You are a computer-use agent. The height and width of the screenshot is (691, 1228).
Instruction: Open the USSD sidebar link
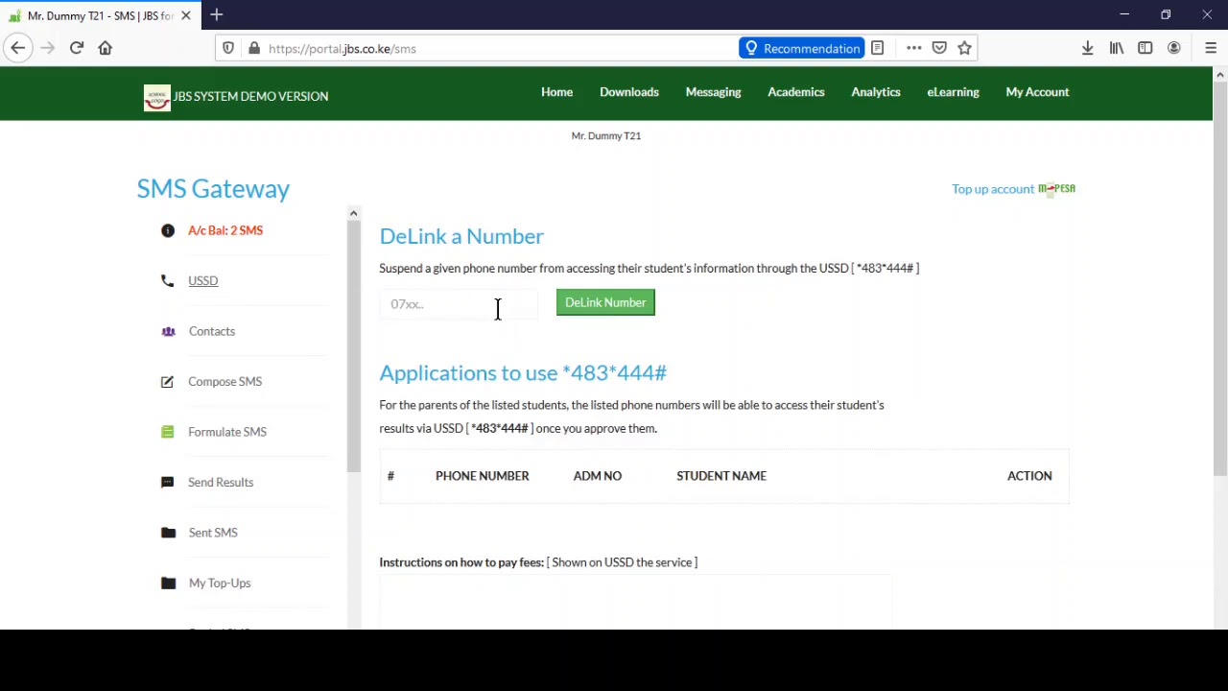pyautogui.click(x=202, y=281)
